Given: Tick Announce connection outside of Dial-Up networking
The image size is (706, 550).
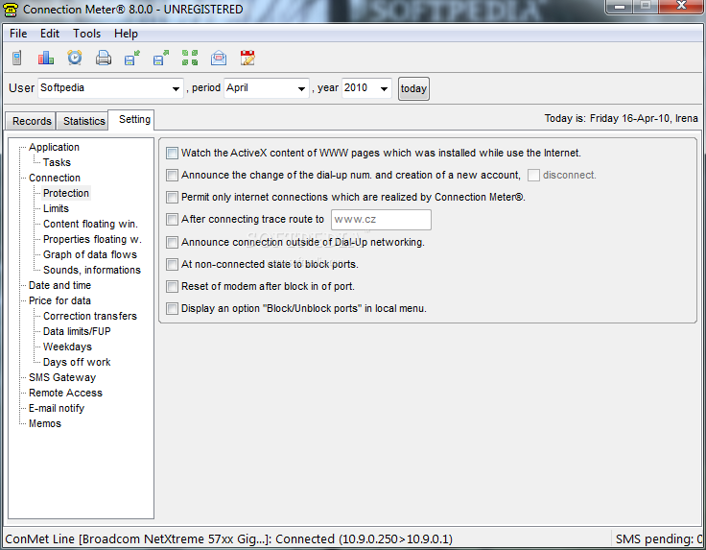Looking at the screenshot, I should (172, 242).
